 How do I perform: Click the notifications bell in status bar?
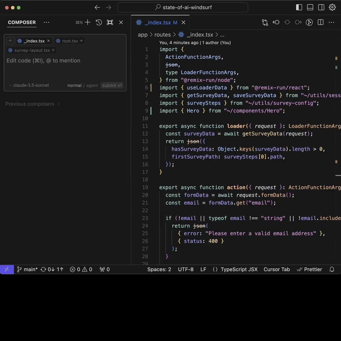click(332, 269)
